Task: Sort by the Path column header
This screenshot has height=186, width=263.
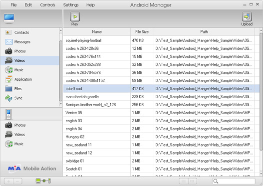Action: pyautogui.click(x=204, y=32)
